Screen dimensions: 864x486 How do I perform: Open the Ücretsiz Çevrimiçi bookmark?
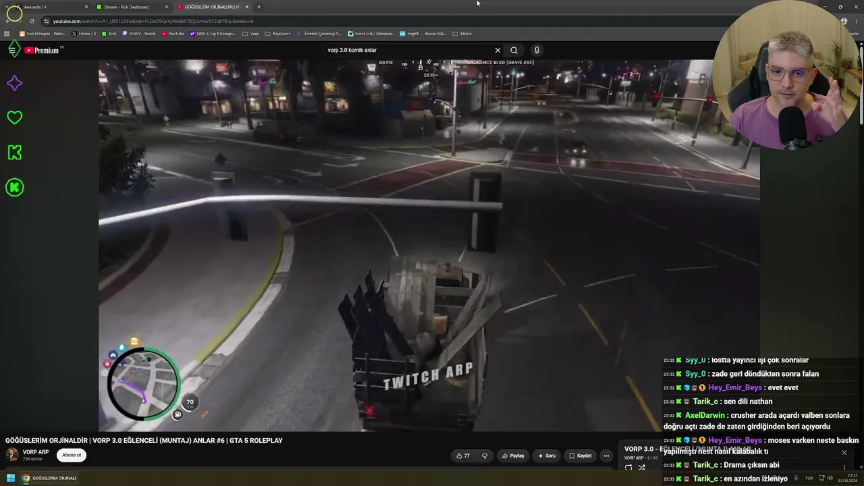319,33
